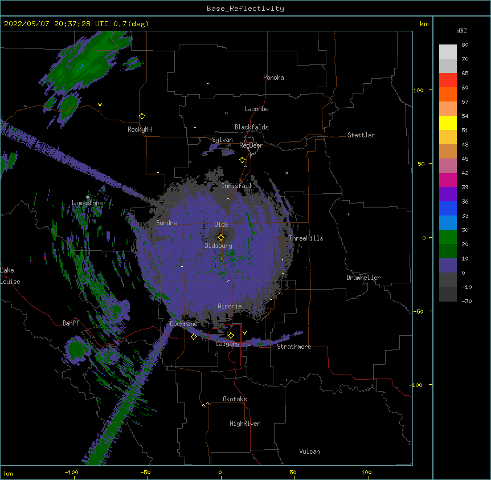Select the RockyMH label
This screenshot has height=480, width=491.
[140, 129]
